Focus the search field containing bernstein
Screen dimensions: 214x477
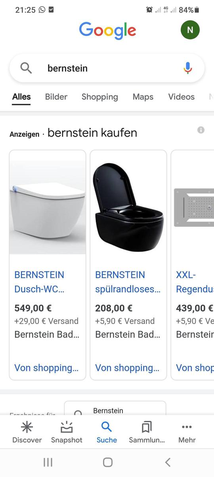click(107, 68)
